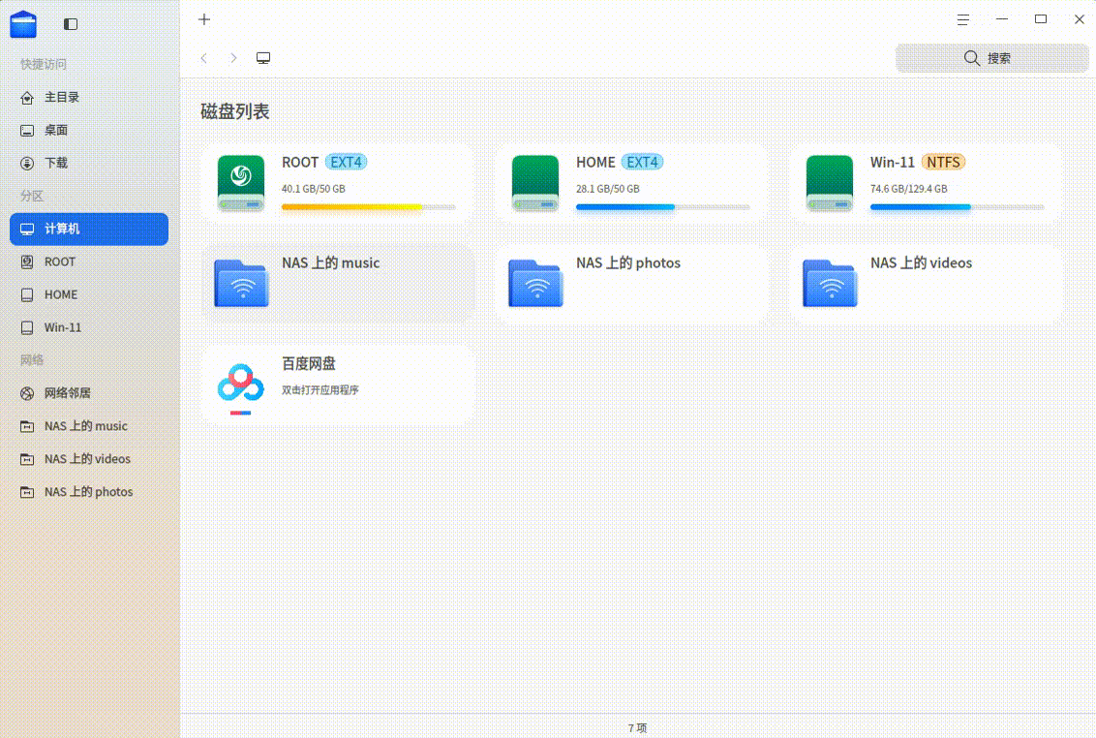
Task: Toggle the sidebar panel icon
Action: point(71,24)
